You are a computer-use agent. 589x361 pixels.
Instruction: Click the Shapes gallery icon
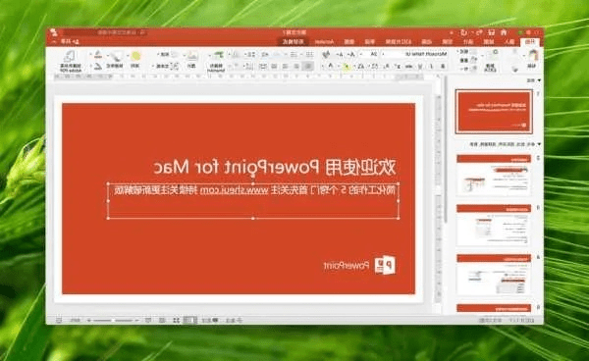click(174, 54)
